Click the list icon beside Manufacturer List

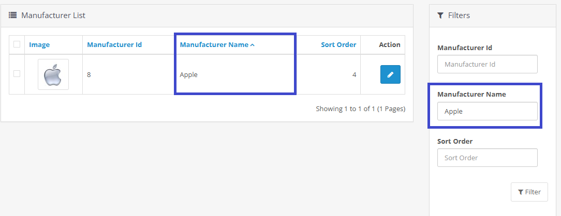(13, 16)
